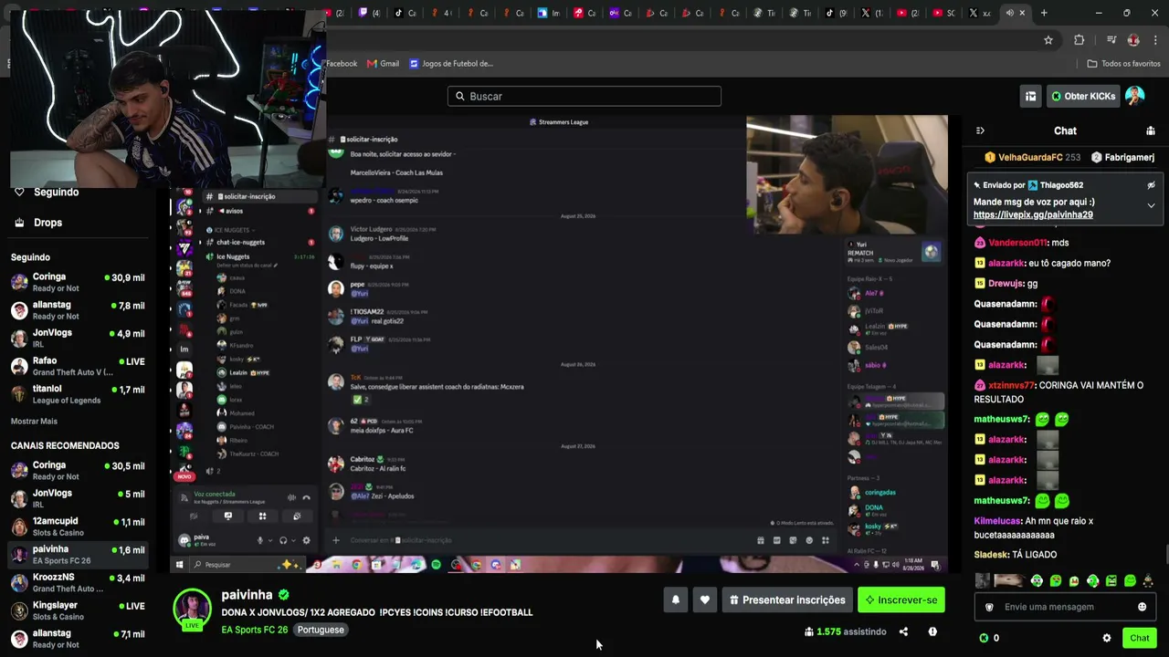The width and height of the screenshot is (1169, 657).
Task: Hide the pinned chat message
Action: pos(1151,185)
